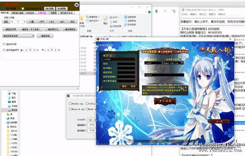Click the trash can icon above Notepad

[156, 11]
